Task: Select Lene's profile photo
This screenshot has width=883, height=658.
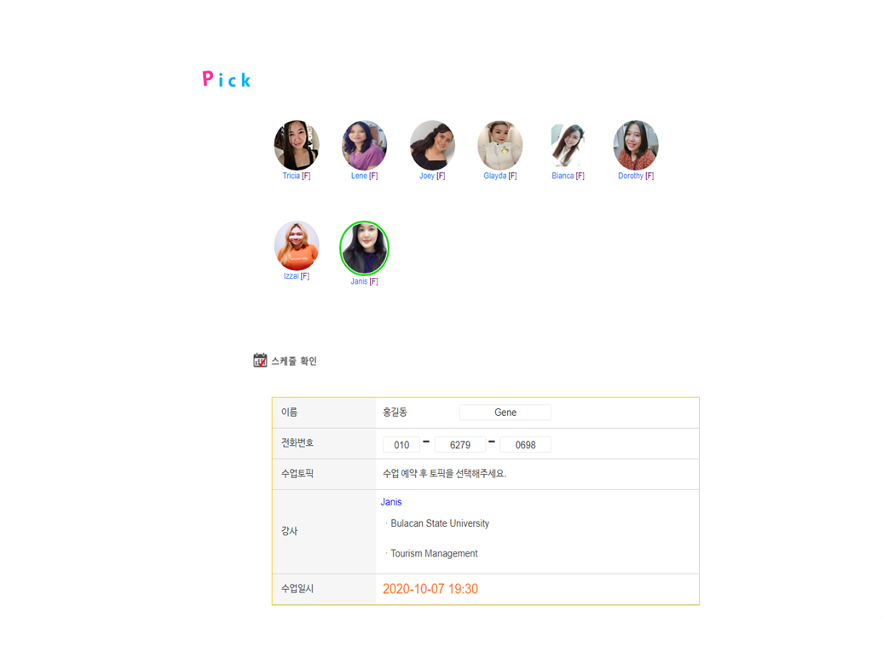Action: pyautogui.click(x=364, y=145)
